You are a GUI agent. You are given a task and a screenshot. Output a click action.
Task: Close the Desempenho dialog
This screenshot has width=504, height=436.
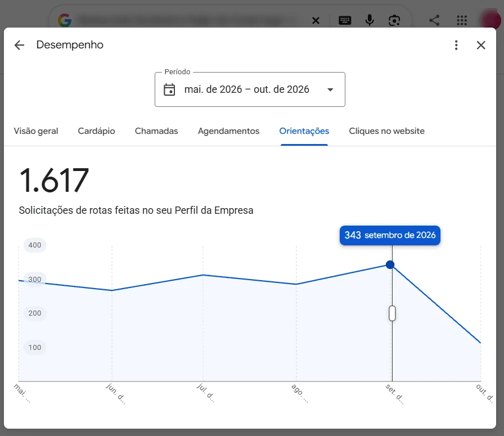click(481, 45)
